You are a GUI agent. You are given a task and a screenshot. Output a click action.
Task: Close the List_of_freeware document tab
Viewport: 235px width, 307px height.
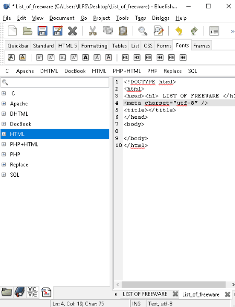pos(227,294)
